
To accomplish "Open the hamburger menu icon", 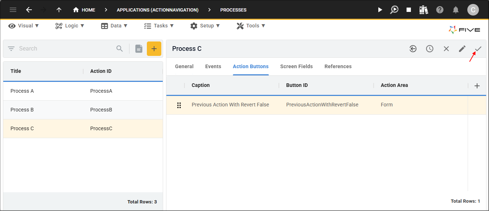I will pyautogui.click(x=13, y=10).
